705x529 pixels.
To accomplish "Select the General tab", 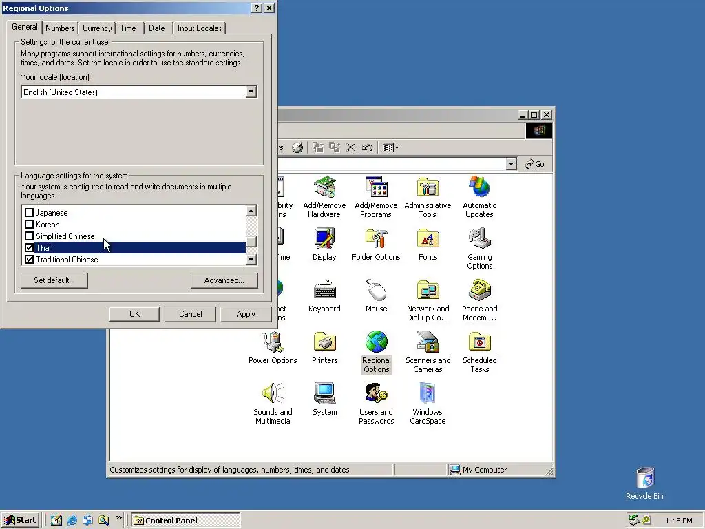I will click(x=25, y=27).
